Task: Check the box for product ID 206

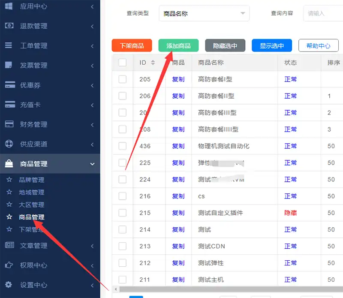Action: [123, 96]
